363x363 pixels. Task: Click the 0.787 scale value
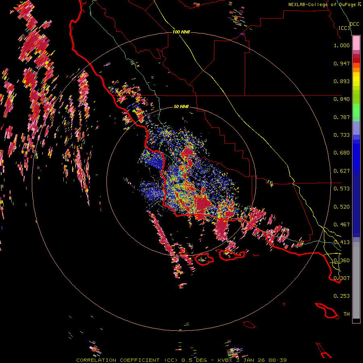[342, 117]
